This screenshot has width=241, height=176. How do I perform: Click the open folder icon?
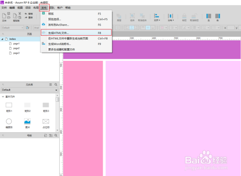click(x=9, y=17)
